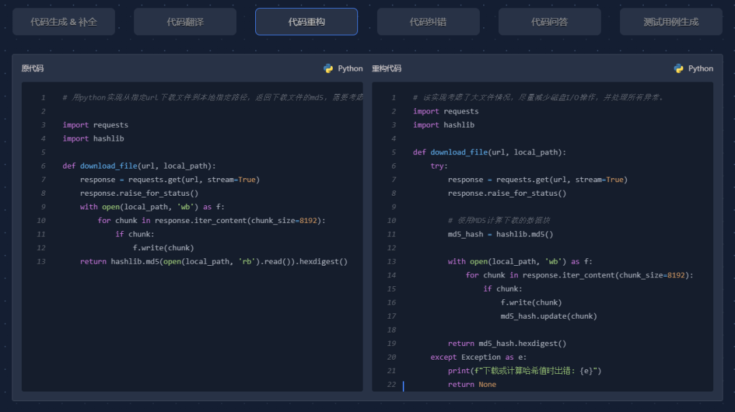Click the refactored code comment on line 1
This screenshot has height=412, width=735.
click(538, 97)
